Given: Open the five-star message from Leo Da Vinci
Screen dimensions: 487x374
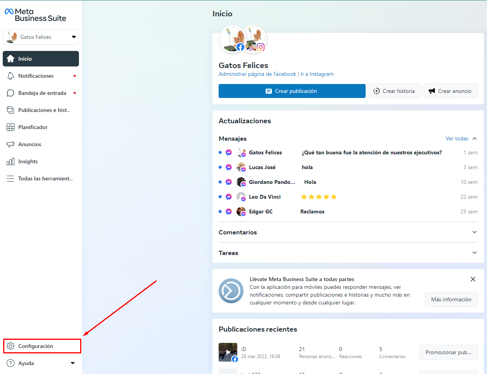Looking at the screenshot, I should pos(348,197).
